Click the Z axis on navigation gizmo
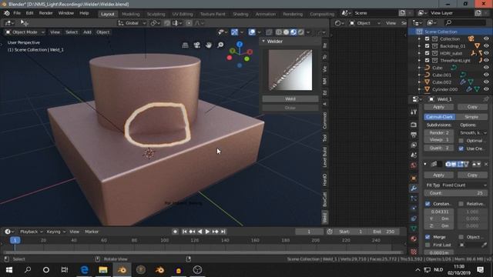493x277 pixels. [240, 45]
